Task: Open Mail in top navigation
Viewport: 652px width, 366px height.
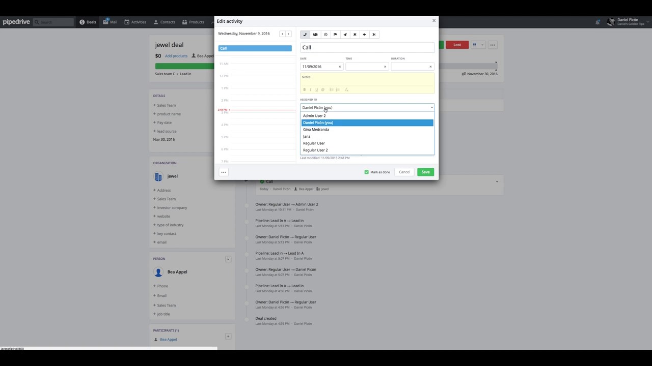Action: (x=111, y=22)
